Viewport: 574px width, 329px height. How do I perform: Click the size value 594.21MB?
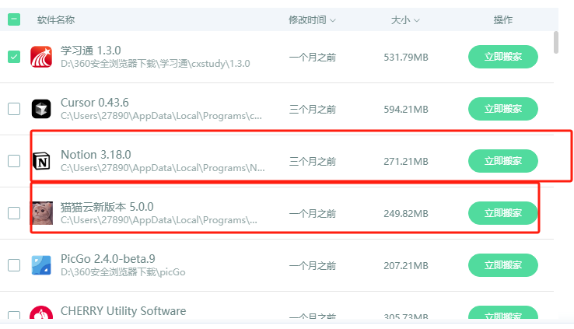pos(406,110)
